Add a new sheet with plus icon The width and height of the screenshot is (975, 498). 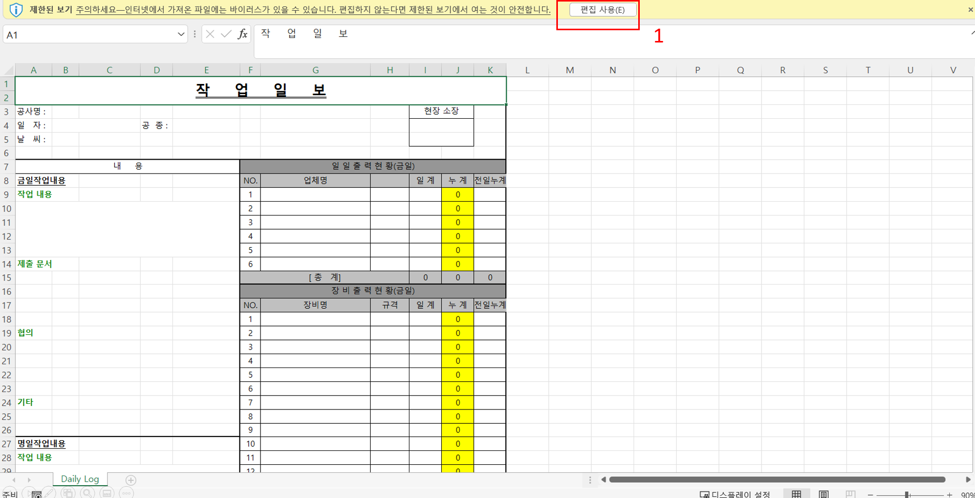(x=131, y=480)
